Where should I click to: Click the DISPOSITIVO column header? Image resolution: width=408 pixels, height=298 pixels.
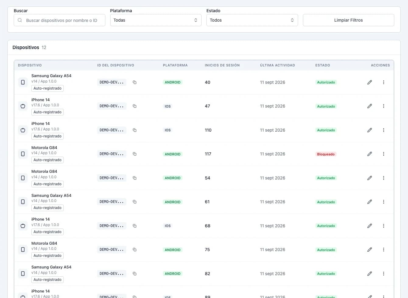[30, 65]
